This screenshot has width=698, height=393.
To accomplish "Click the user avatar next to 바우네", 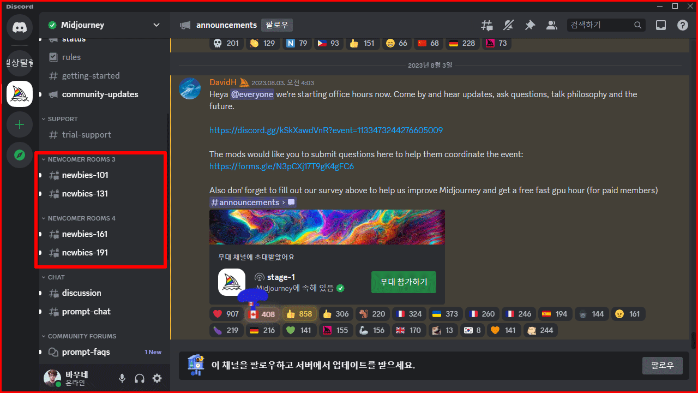I will tap(53, 378).
